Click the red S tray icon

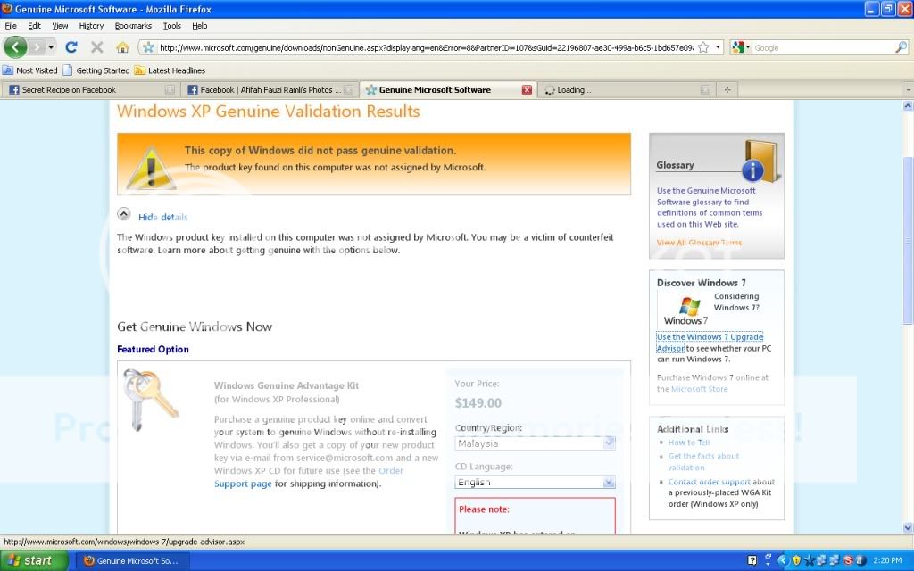[848, 560]
